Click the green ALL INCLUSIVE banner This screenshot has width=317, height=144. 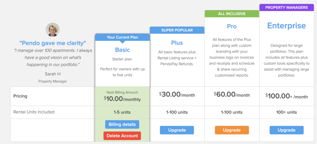tap(232, 14)
